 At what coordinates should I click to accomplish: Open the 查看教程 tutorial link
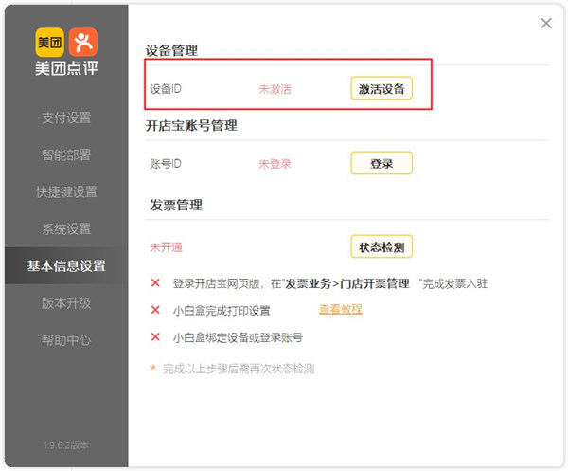coord(341,309)
